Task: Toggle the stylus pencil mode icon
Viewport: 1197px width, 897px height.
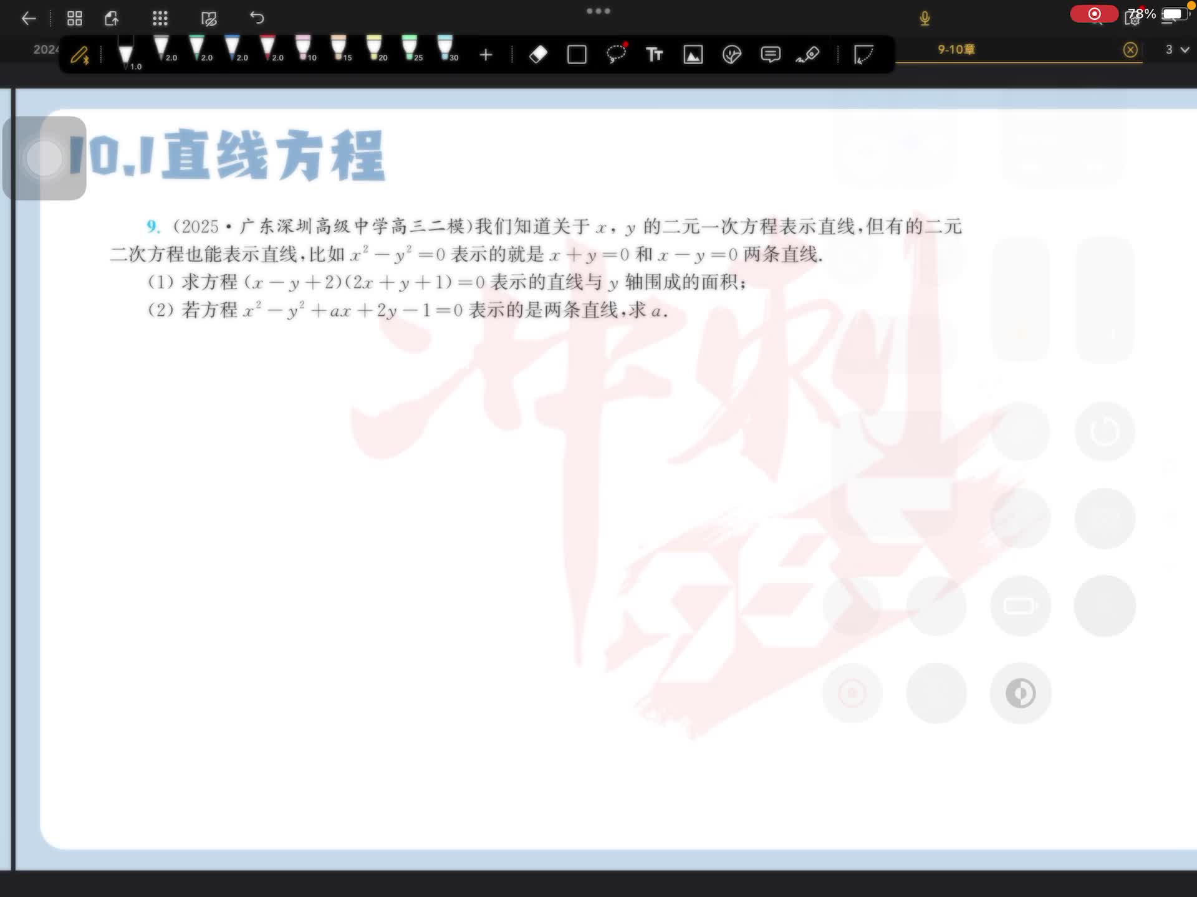Action: (x=80, y=55)
